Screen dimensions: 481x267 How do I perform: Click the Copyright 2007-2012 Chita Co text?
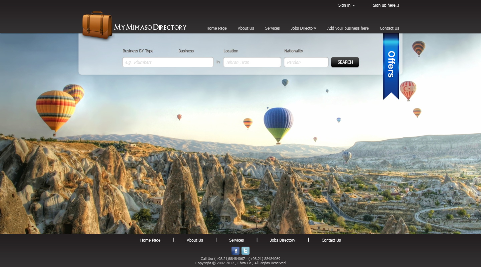tap(240, 263)
